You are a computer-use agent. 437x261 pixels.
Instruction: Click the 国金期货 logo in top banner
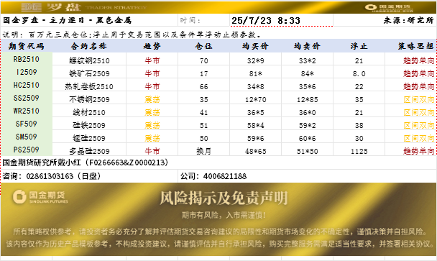tap(390, 8)
